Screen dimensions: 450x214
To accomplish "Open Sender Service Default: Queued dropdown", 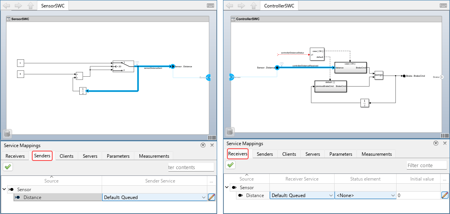I will click(155, 197).
